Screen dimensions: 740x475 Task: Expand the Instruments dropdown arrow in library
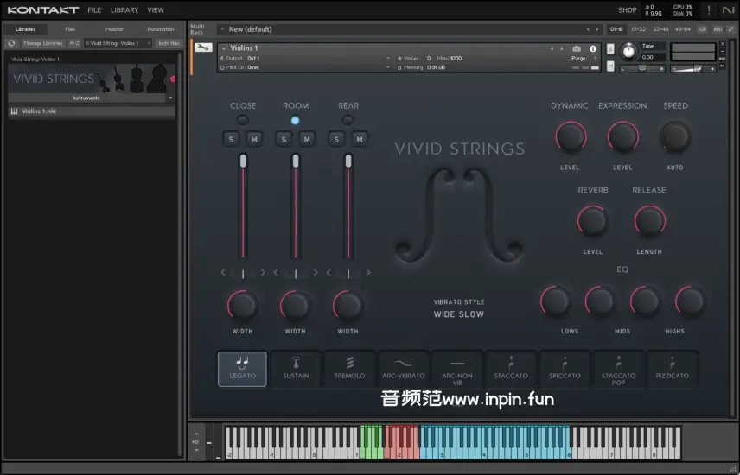(x=170, y=98)
